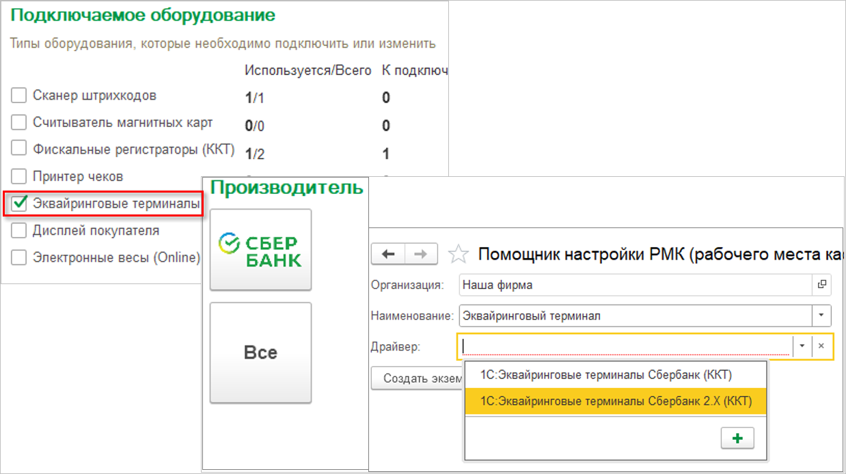Enable the Принтер чеков checkbox

tap(19, 176)
